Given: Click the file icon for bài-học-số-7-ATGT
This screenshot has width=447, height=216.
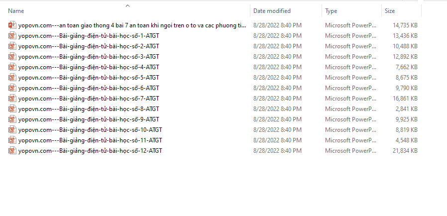Looking at the screenshot, I should 12,98.
